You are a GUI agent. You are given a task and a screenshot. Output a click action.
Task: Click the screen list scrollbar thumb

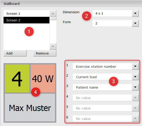click(x=53, y=18)
